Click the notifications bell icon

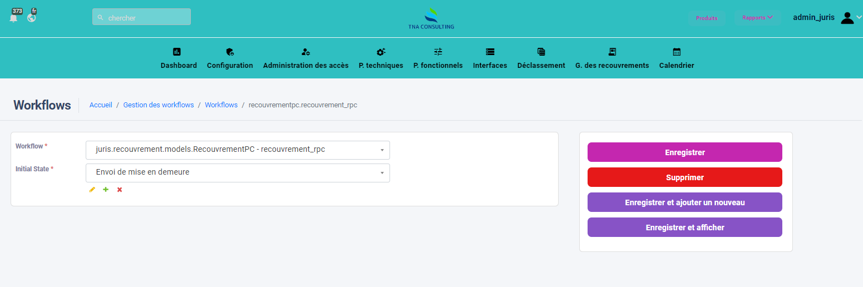coord(13,18)
